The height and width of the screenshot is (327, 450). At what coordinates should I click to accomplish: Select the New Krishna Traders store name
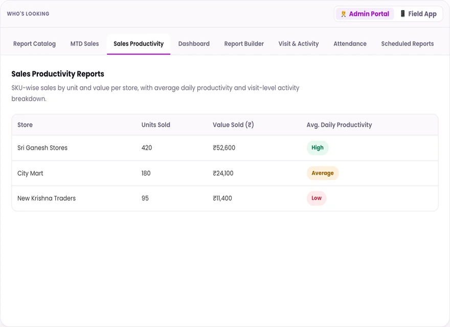tap(47, 198)
